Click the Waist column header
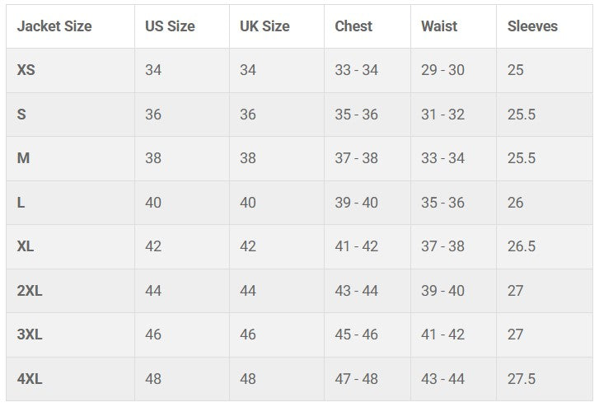Screen dimensions: 599x407 pyautogui.click(x=439, y=26)
